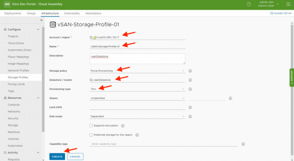Go to Kubernetes Zones in sidebar
Viewport: 294px width, 161px height.
(20, 50)
